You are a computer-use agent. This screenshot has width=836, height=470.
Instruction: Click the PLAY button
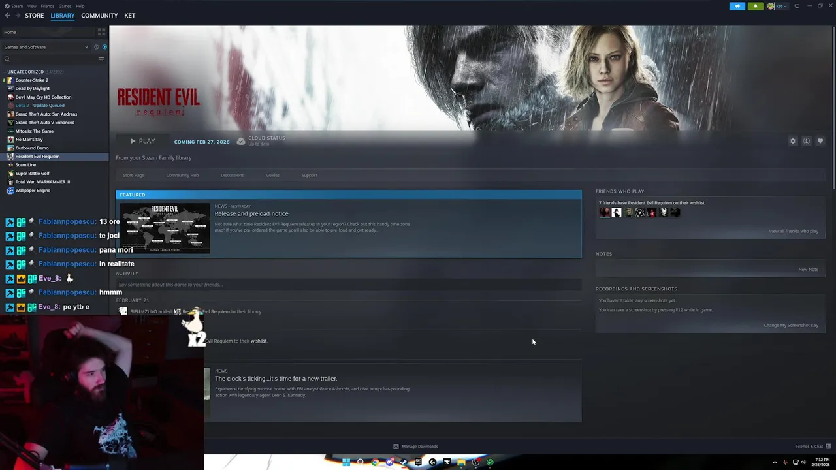point(142,141)
